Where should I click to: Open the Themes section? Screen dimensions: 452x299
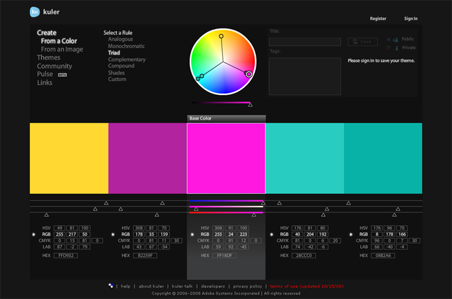(48, 57)
